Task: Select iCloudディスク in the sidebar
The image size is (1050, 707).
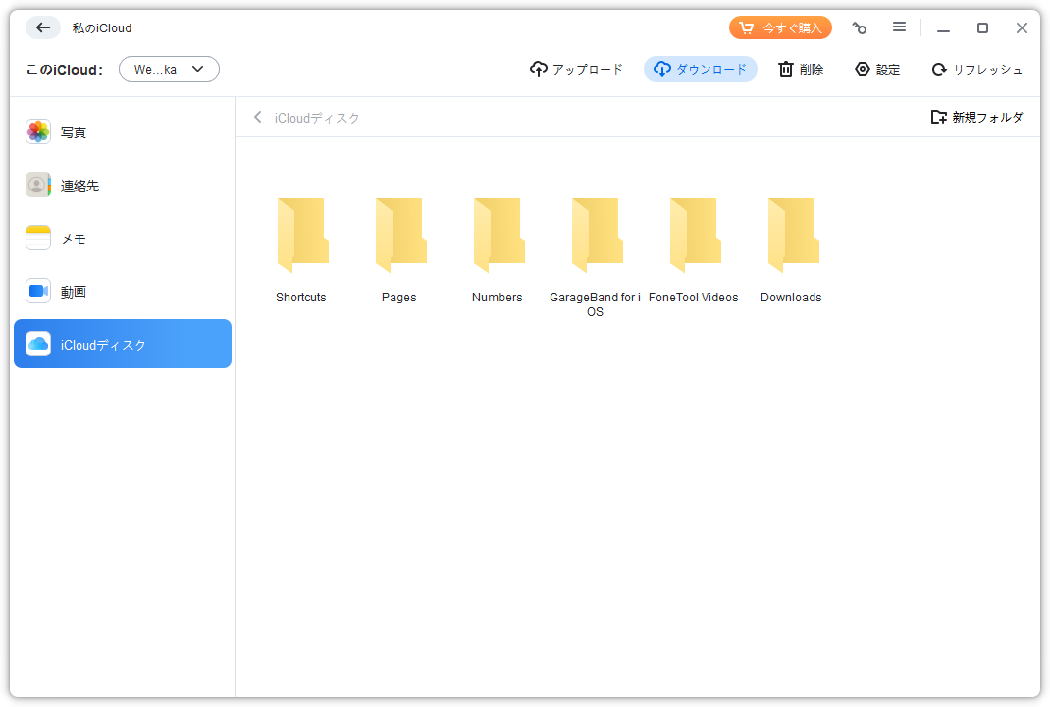Action: 123,345
